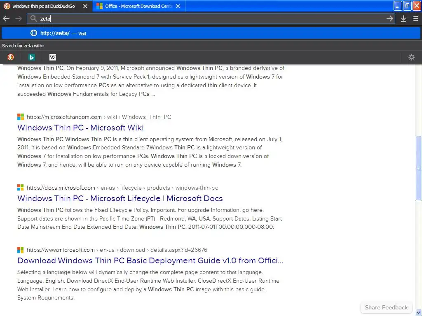Screen dimensions: 422x316
Task: Open the hamburger application menu
Action: (x=415, y=19)
